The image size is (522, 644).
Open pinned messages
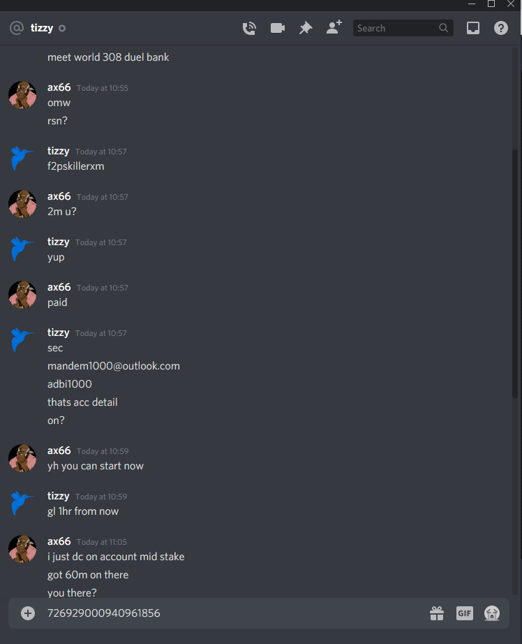pos(306,28)
